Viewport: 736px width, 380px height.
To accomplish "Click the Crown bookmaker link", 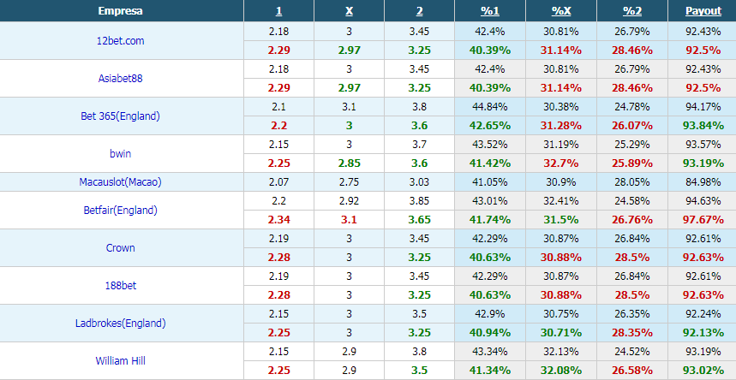I will pos(120,247).
